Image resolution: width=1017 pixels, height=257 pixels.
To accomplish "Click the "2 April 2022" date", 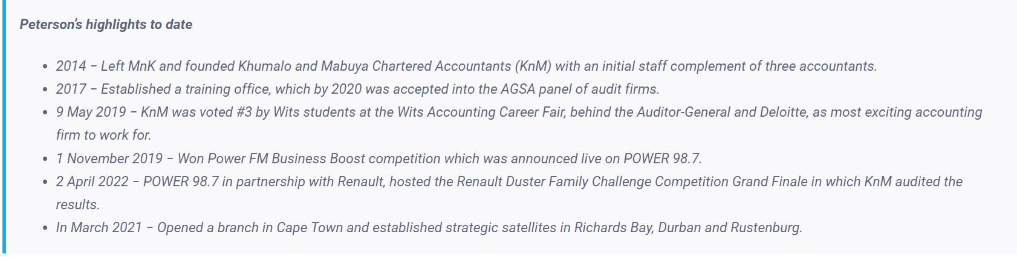I will tap(93, 182).
